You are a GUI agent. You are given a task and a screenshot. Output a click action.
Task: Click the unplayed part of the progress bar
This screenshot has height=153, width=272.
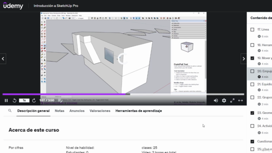click(x=187, y=94)
